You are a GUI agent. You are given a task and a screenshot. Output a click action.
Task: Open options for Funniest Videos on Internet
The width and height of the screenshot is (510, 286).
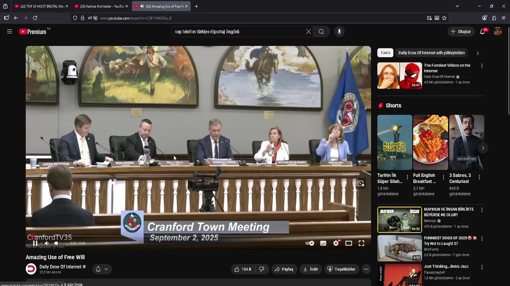[x=482, y=66]
